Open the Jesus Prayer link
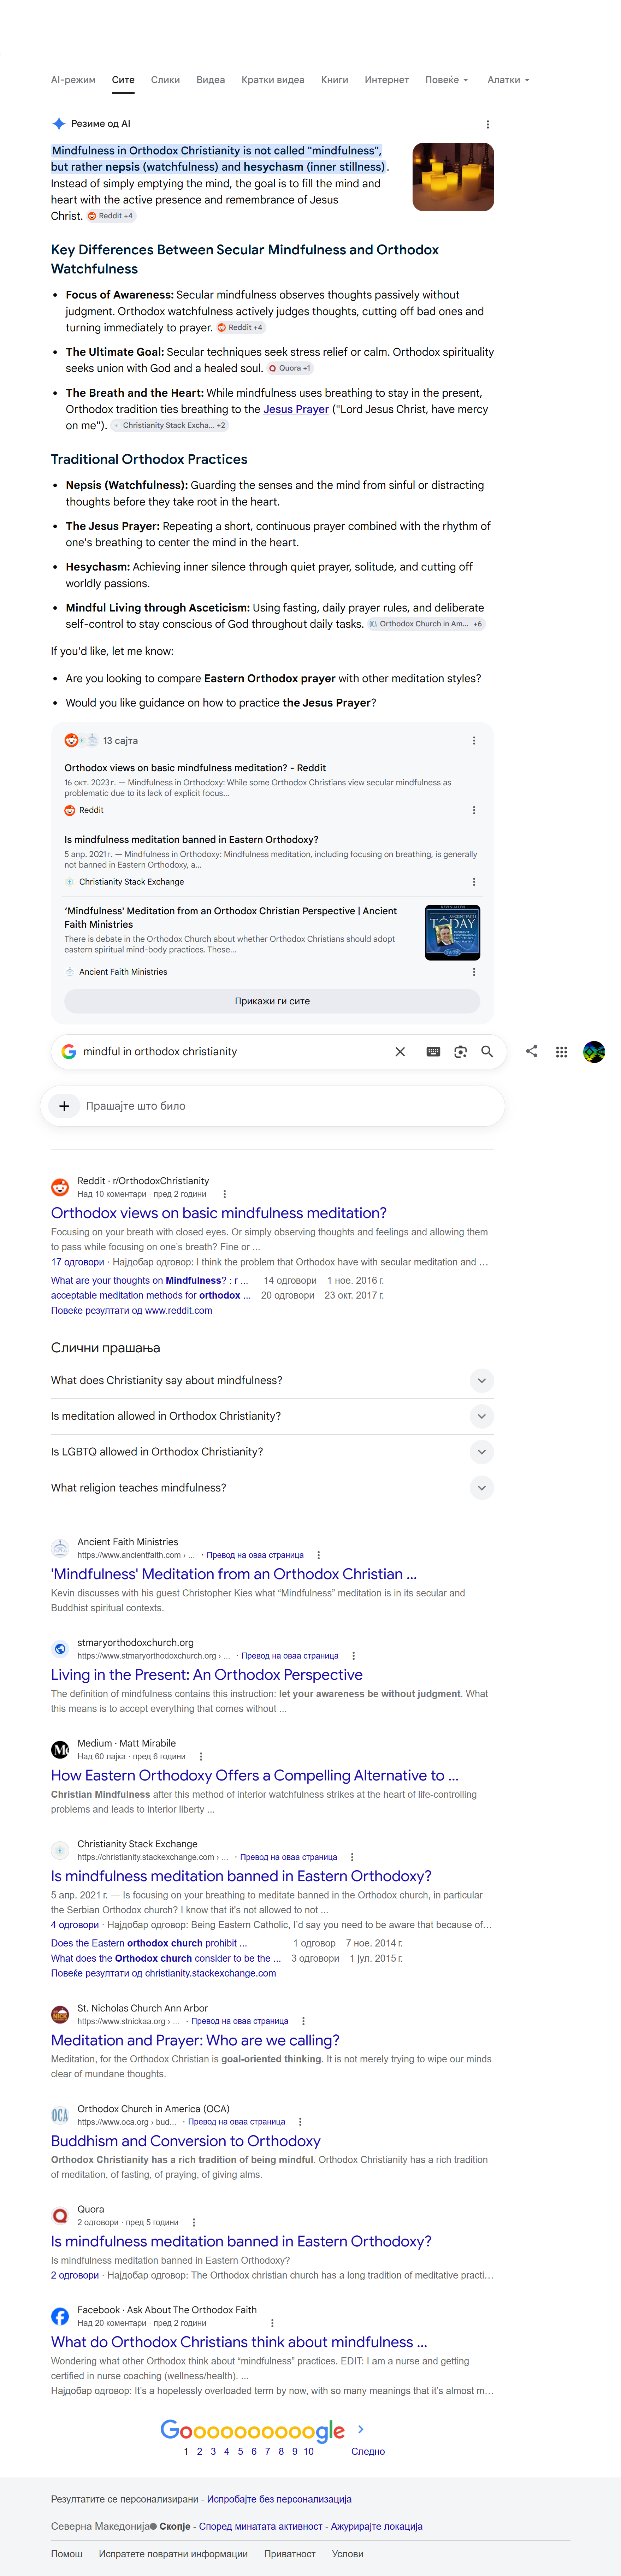Screen dimensions: 621x2576 click(x=296, y=409)
